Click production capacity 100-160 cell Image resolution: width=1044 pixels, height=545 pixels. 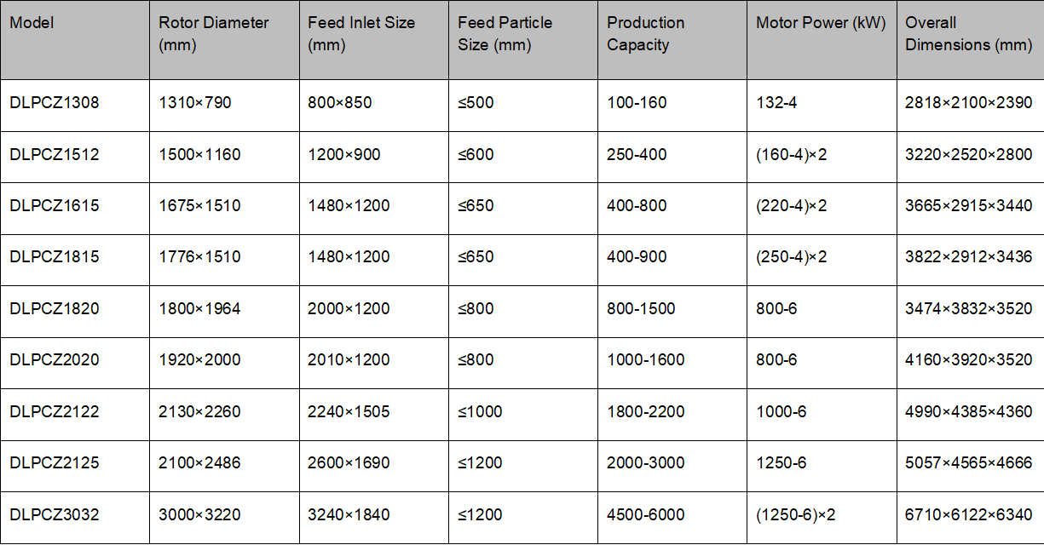(x=672, y=106)
